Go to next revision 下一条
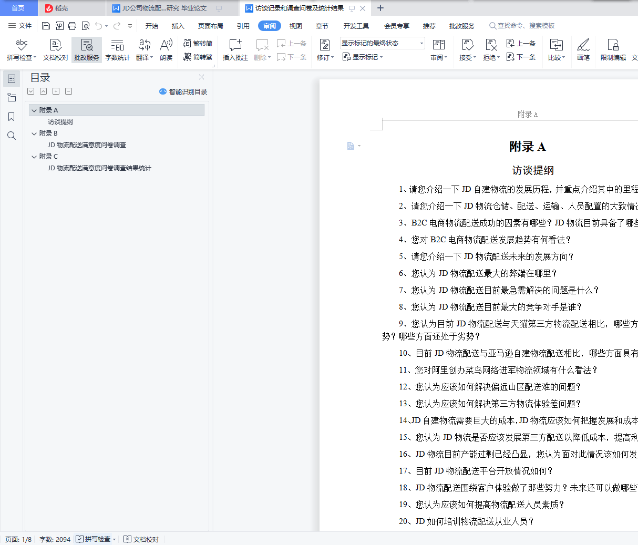638x545 pixels. click(521, 57)
